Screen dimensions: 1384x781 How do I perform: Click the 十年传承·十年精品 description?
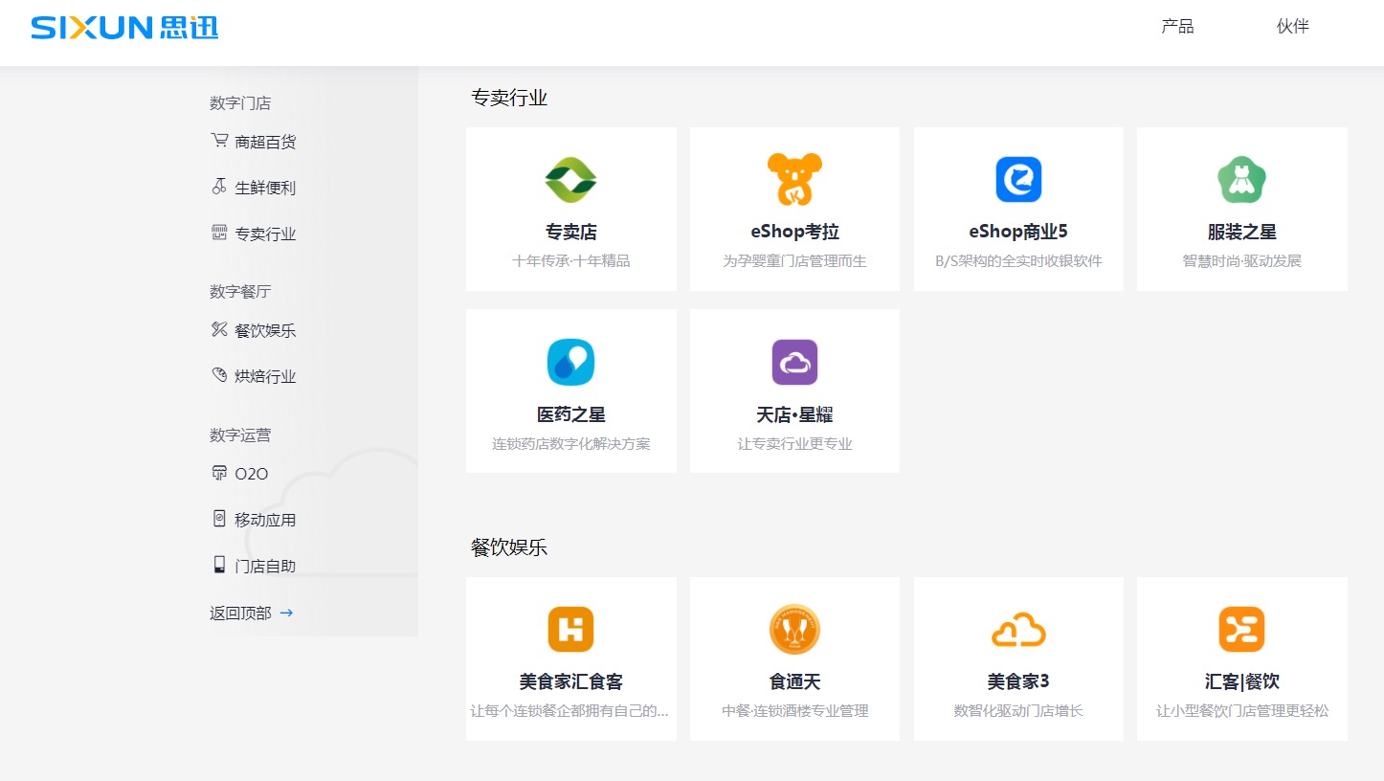571,260
